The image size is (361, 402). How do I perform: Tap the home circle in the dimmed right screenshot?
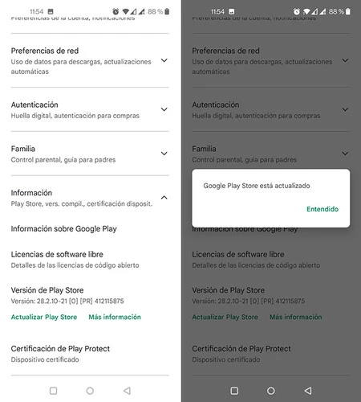click(x=271, y=391)
